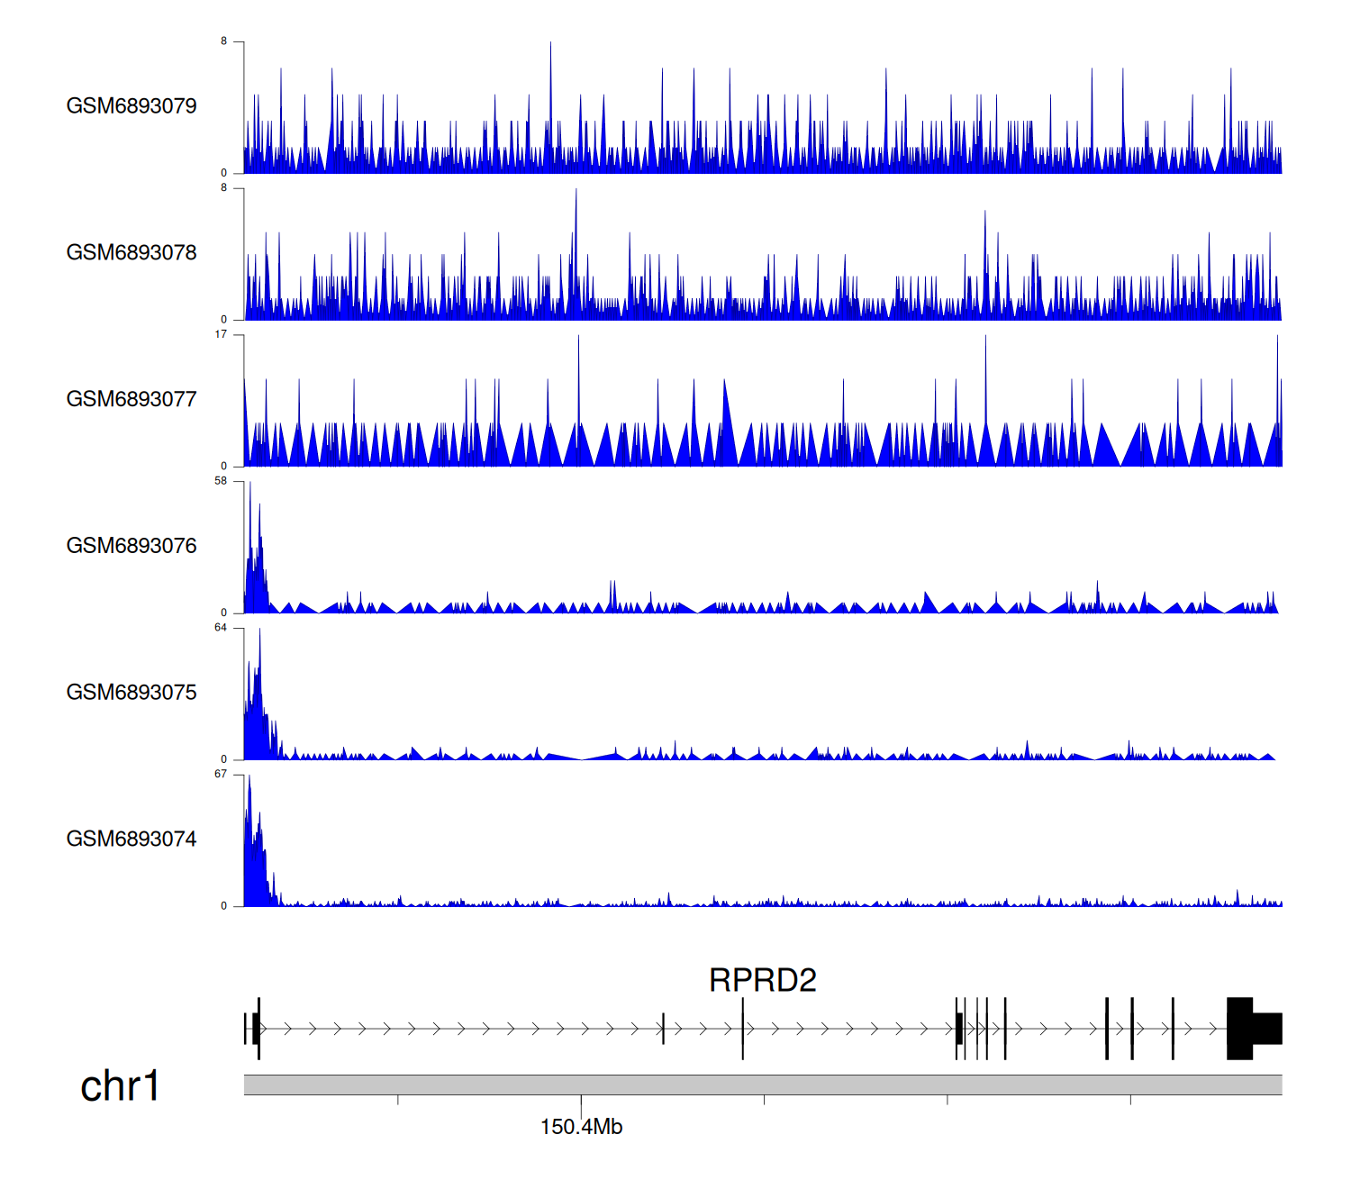Click the y-axis maximum value 58
1351x1189 pixels.
pos(221,481)
